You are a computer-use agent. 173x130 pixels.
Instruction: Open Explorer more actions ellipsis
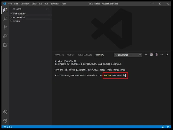pyautogui.click(x=47, y=9)
